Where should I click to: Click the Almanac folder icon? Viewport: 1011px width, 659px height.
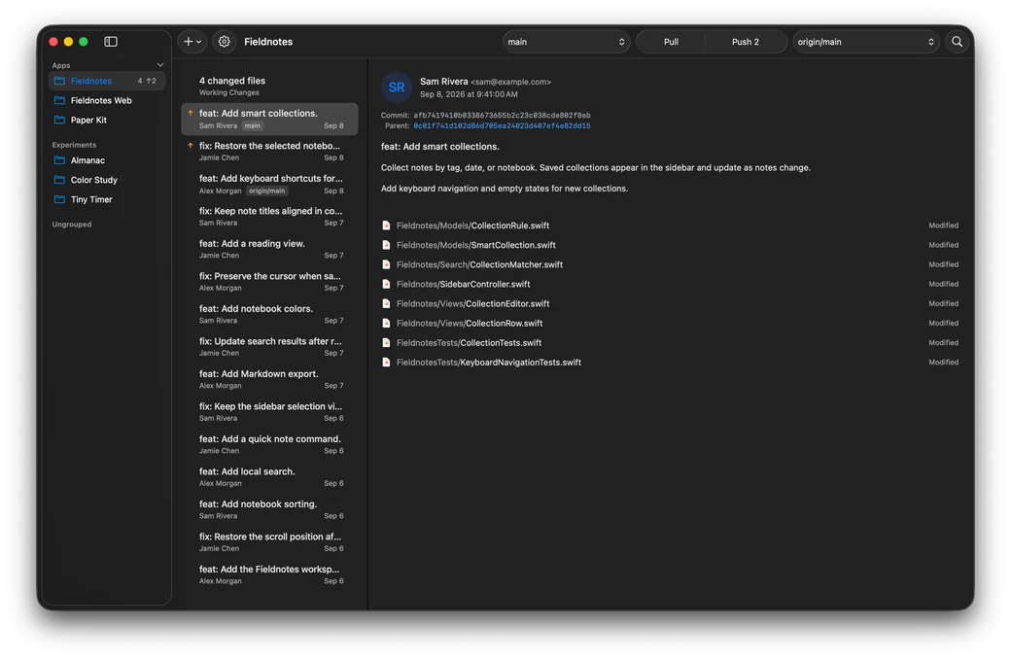(60, 160)
